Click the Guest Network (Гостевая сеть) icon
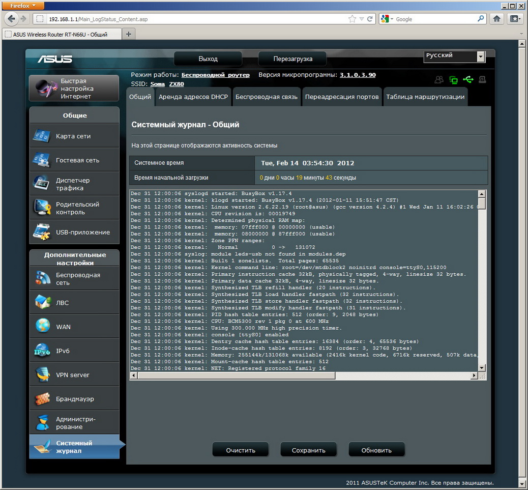The width and height of the screenshot is (528, 490). (42, 160)
